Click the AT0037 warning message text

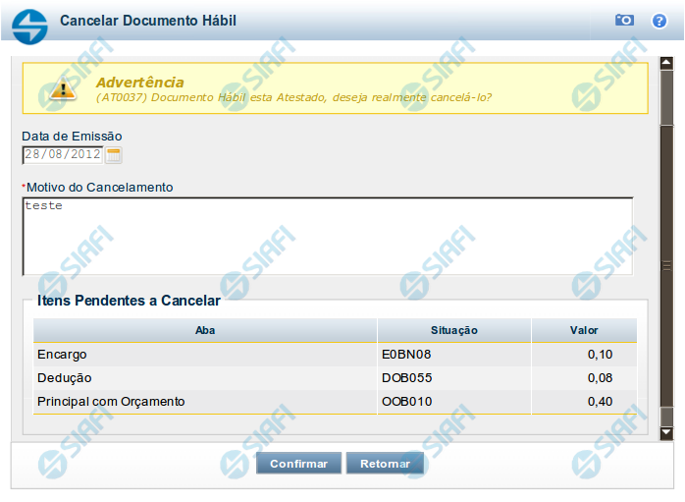coord(294,97)
